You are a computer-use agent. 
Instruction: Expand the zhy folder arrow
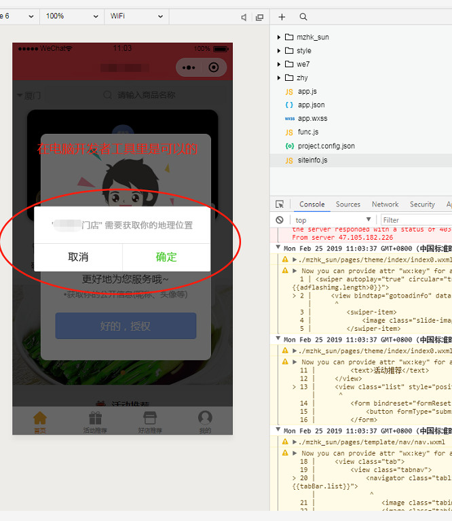coord(279,77)
